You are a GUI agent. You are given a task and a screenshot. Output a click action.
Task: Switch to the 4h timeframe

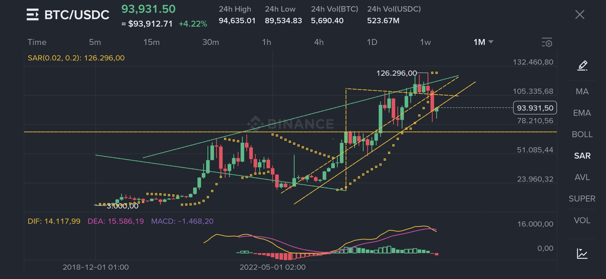319,42
